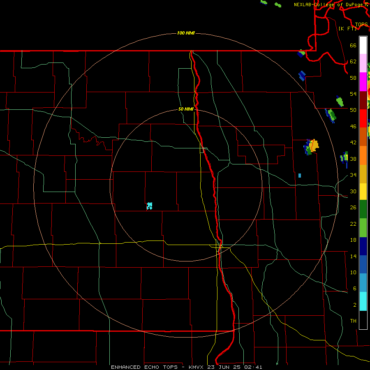The width and height of the screenshot is (370, 370).
Task: Click the bright red legend swatch
Action: click(x=363, y=118)
